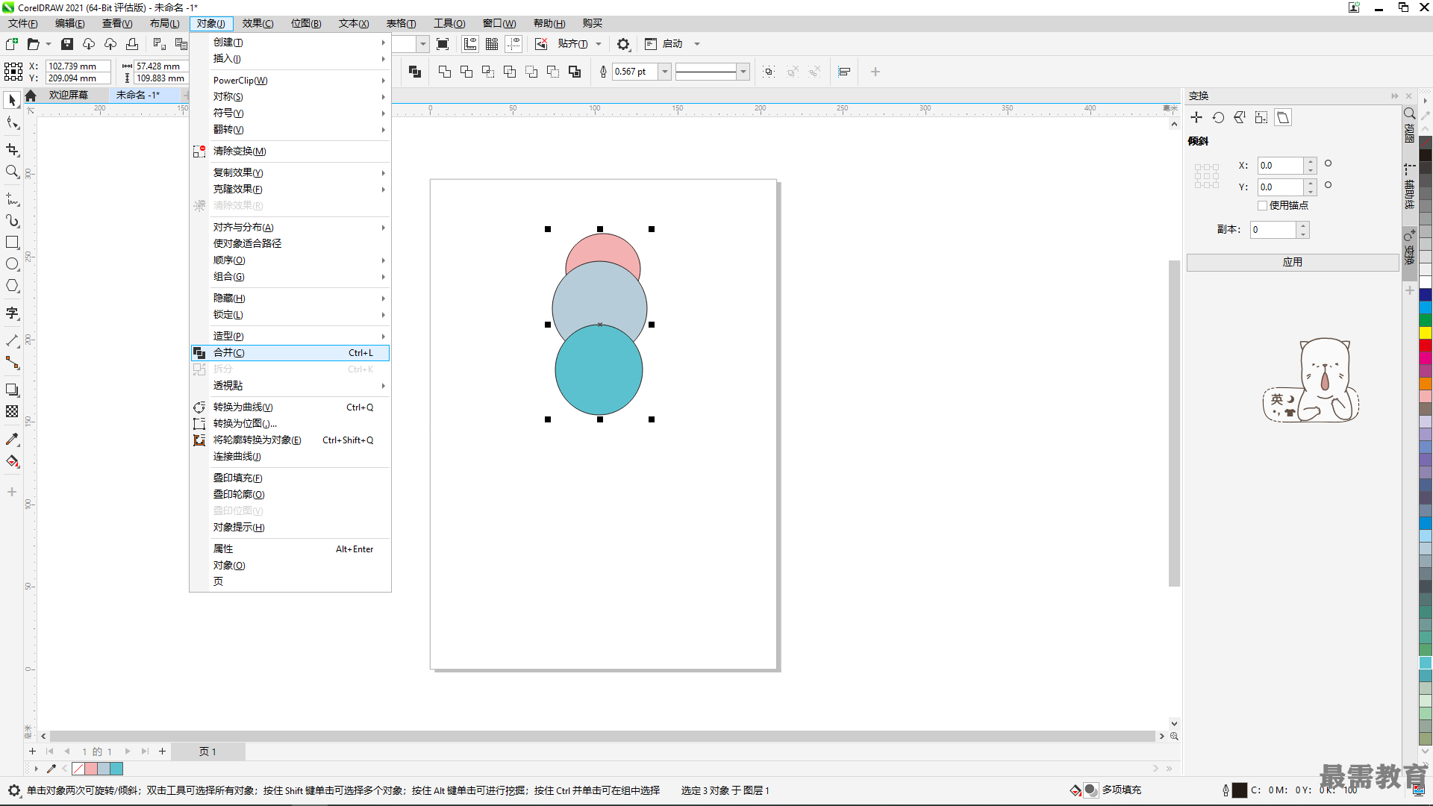Click the Align and Distribute icon

tap(844, 72)
